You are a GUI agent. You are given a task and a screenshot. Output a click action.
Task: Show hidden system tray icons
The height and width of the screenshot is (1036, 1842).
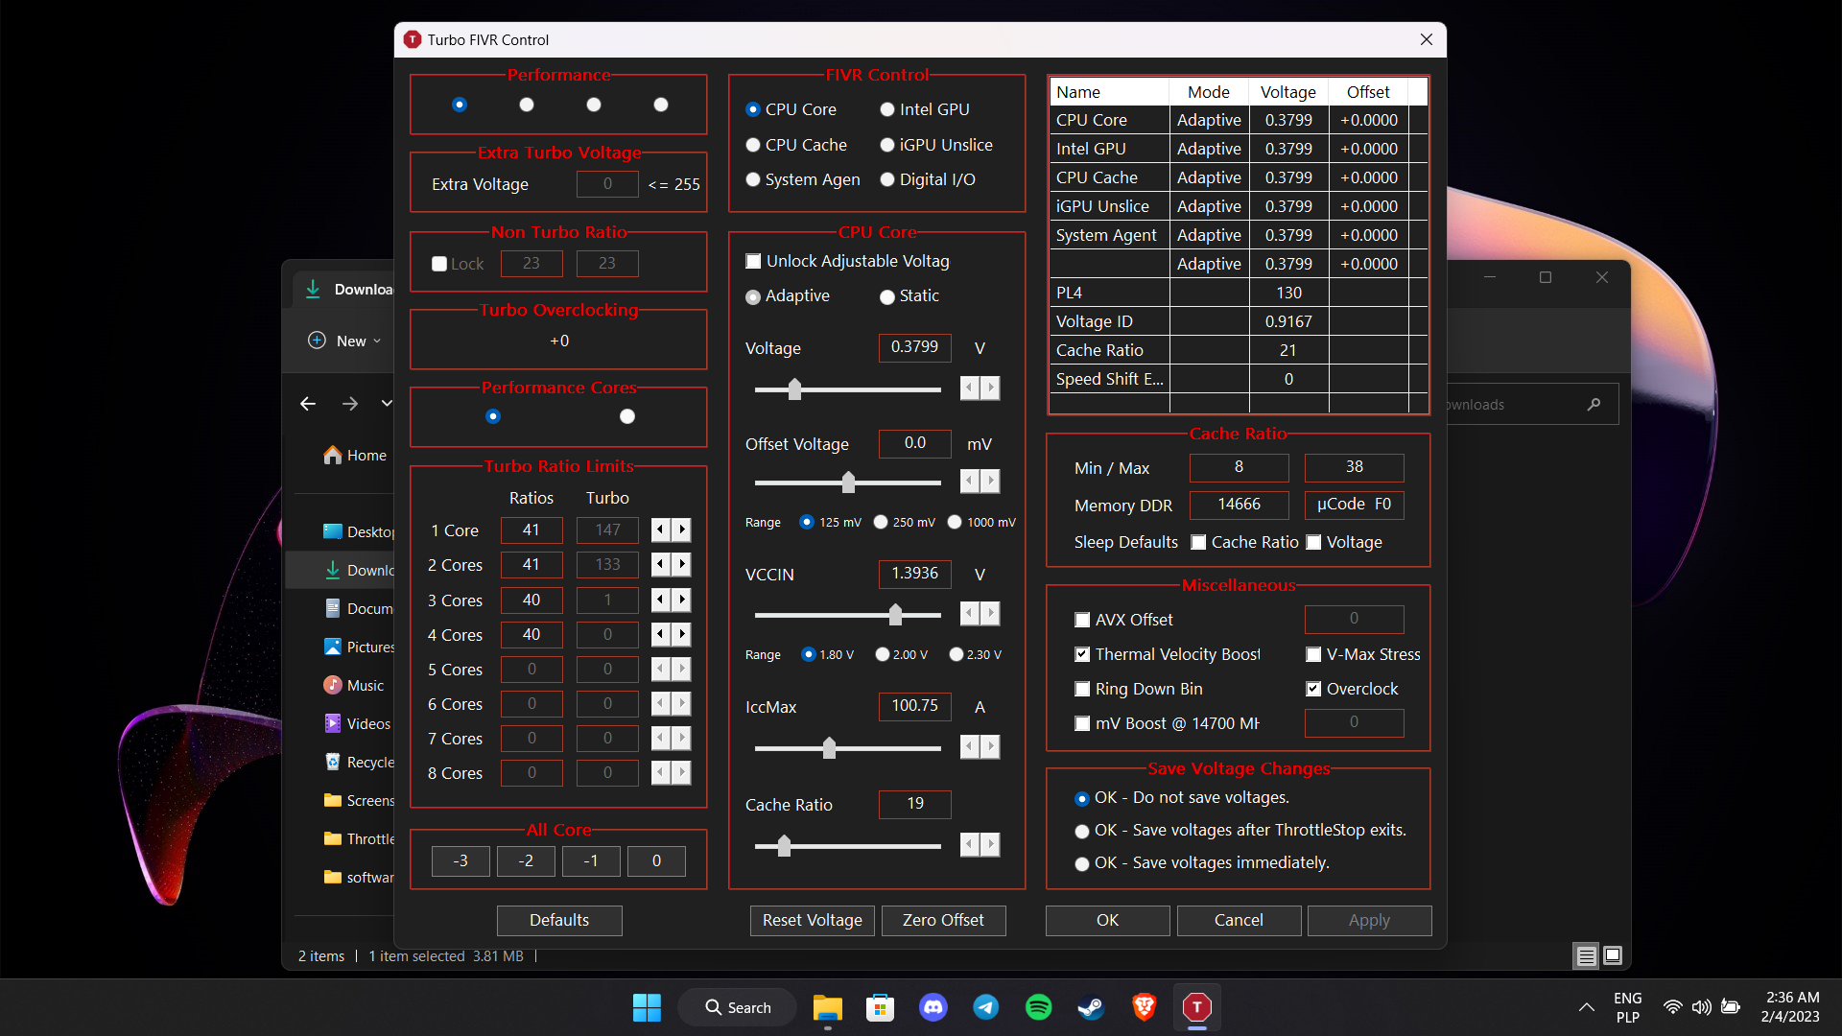1587,1007
